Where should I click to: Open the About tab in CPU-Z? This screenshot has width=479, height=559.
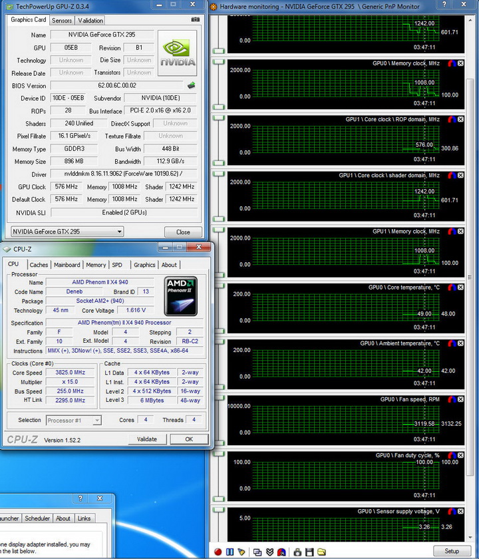169,265
